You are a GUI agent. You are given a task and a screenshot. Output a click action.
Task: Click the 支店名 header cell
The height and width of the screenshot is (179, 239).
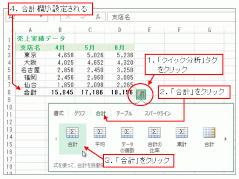[30, 48]
